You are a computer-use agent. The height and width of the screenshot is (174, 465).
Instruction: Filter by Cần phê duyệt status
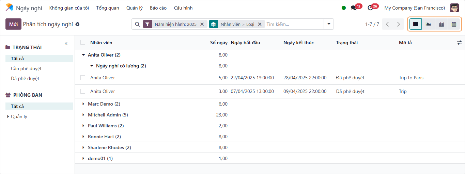coord(26,68)
